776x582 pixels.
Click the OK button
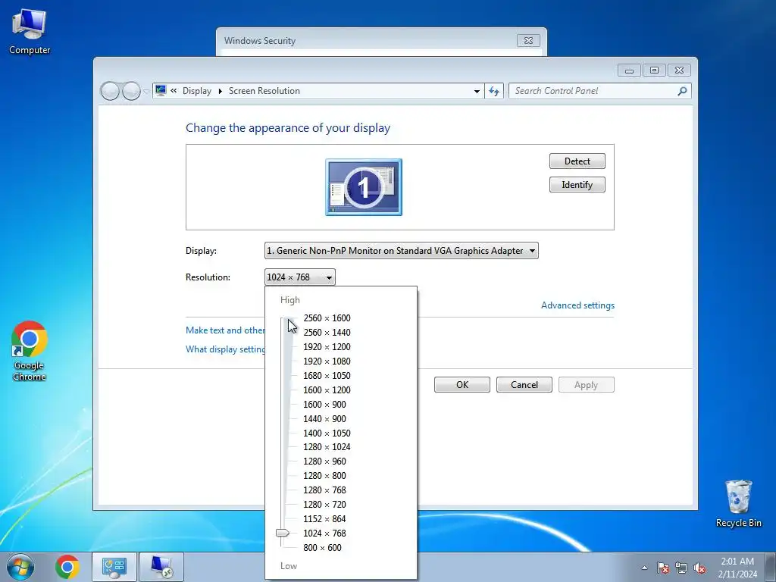(x=462, y=384)
